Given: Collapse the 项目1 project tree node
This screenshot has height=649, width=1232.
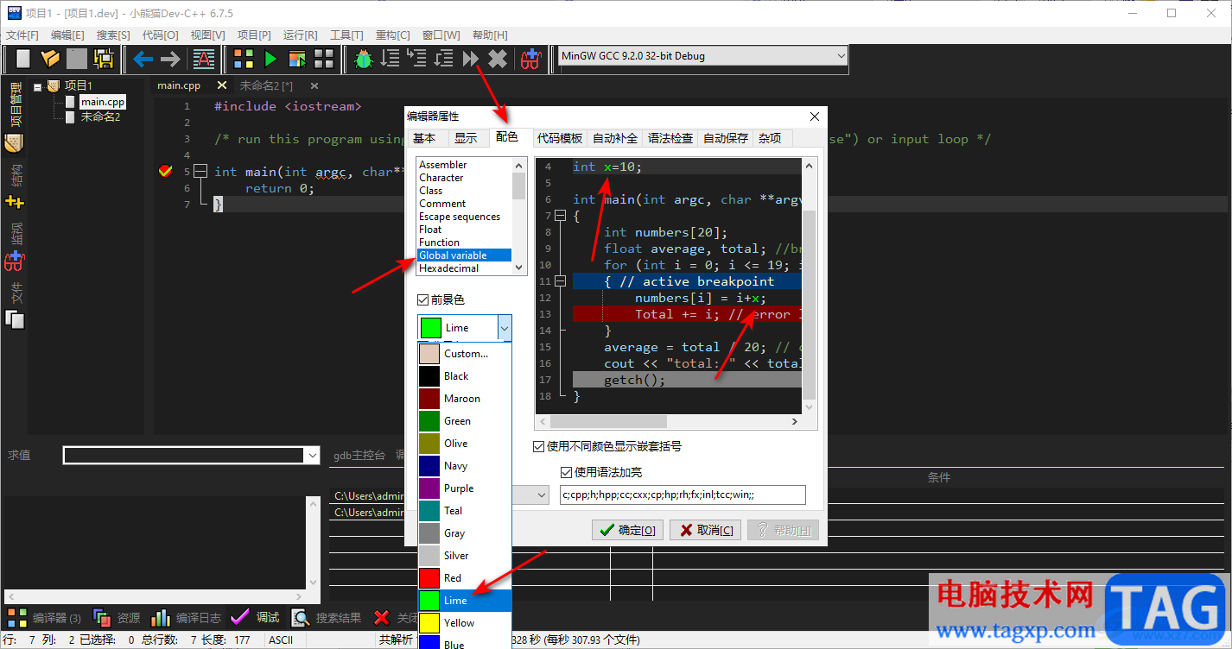Looking at the screenshot, I should [38, 85].
